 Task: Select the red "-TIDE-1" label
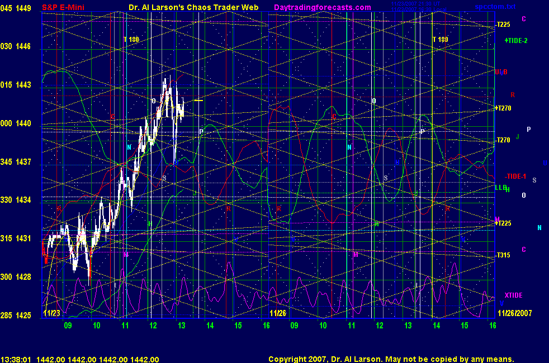(515, 176)
